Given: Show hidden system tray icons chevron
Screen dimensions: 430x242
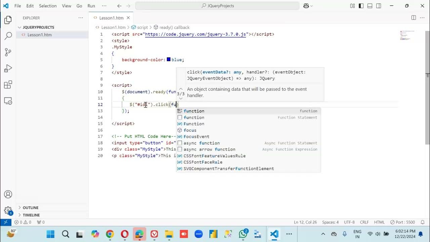Looking at the screenshot, I should (x=323, y=234).
